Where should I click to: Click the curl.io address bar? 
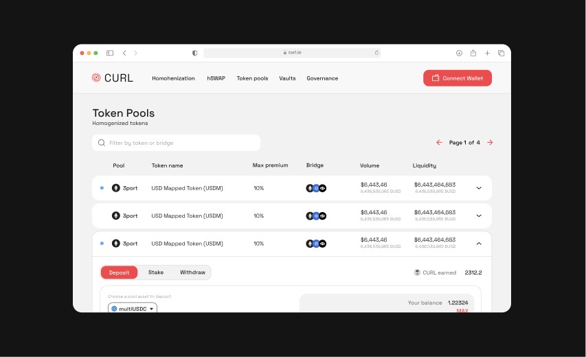(292, 53)
